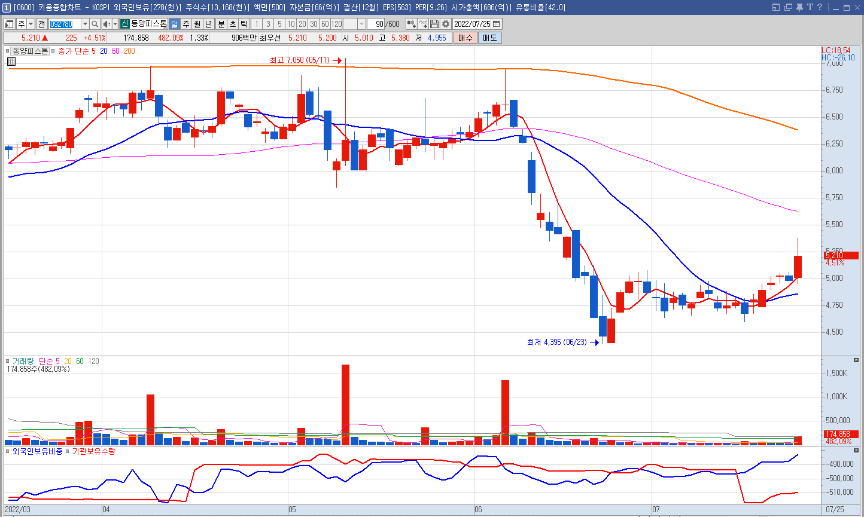Click the date field 2022/07/25

tap(471, 24)
